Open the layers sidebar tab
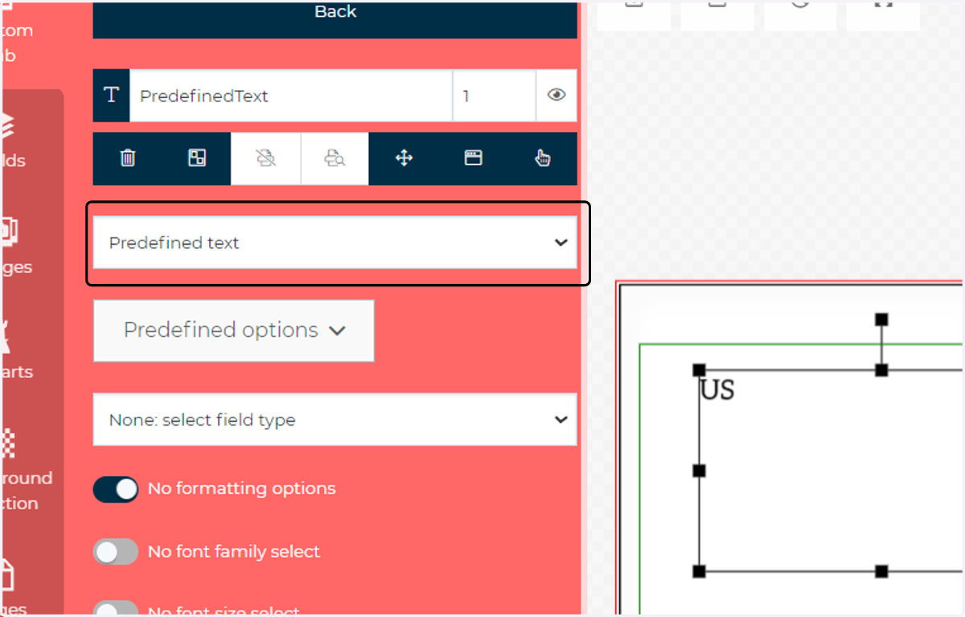Viewport: 965px width, 617px height. point(13,141)
